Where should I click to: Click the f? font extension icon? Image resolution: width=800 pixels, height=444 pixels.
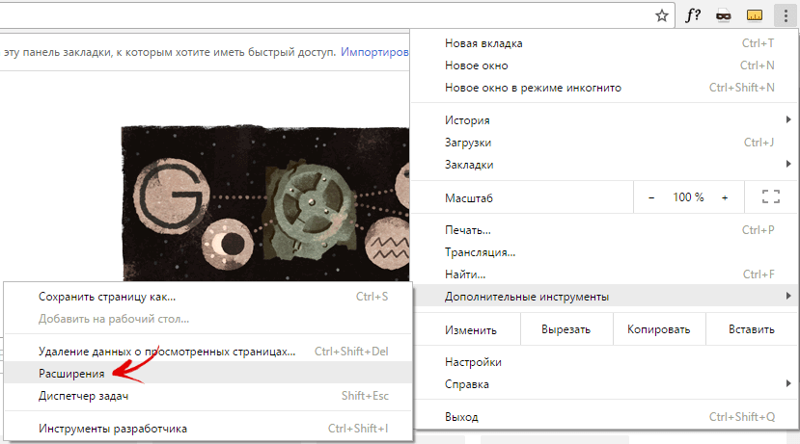692,15
